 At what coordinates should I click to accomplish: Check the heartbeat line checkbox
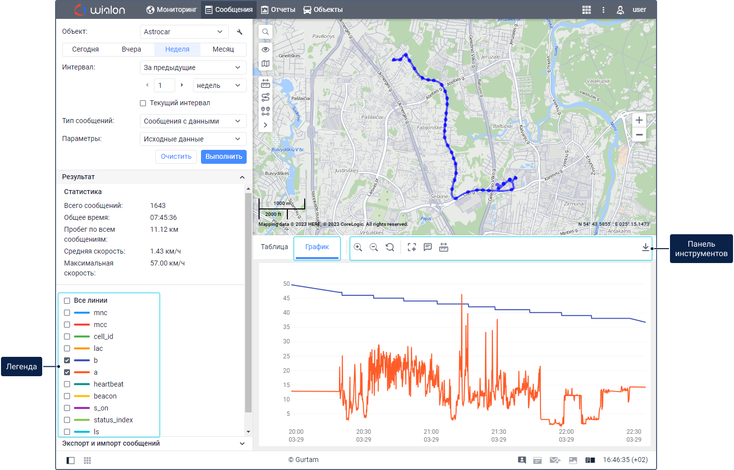pyautogui.click(x=67, y=384)
